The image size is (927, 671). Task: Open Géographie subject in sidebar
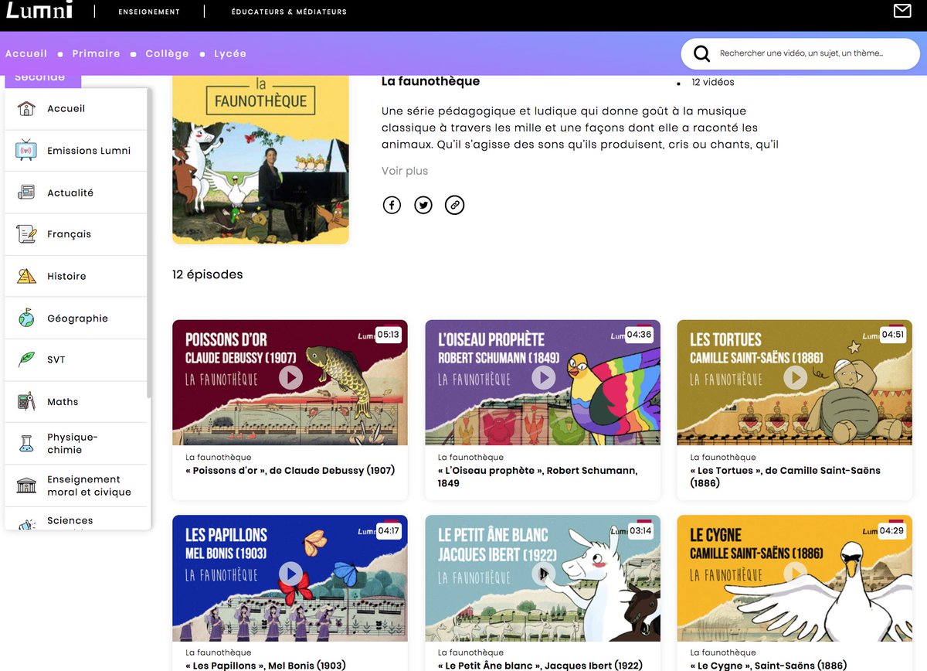pyautogui.click(x=76, y=318)
